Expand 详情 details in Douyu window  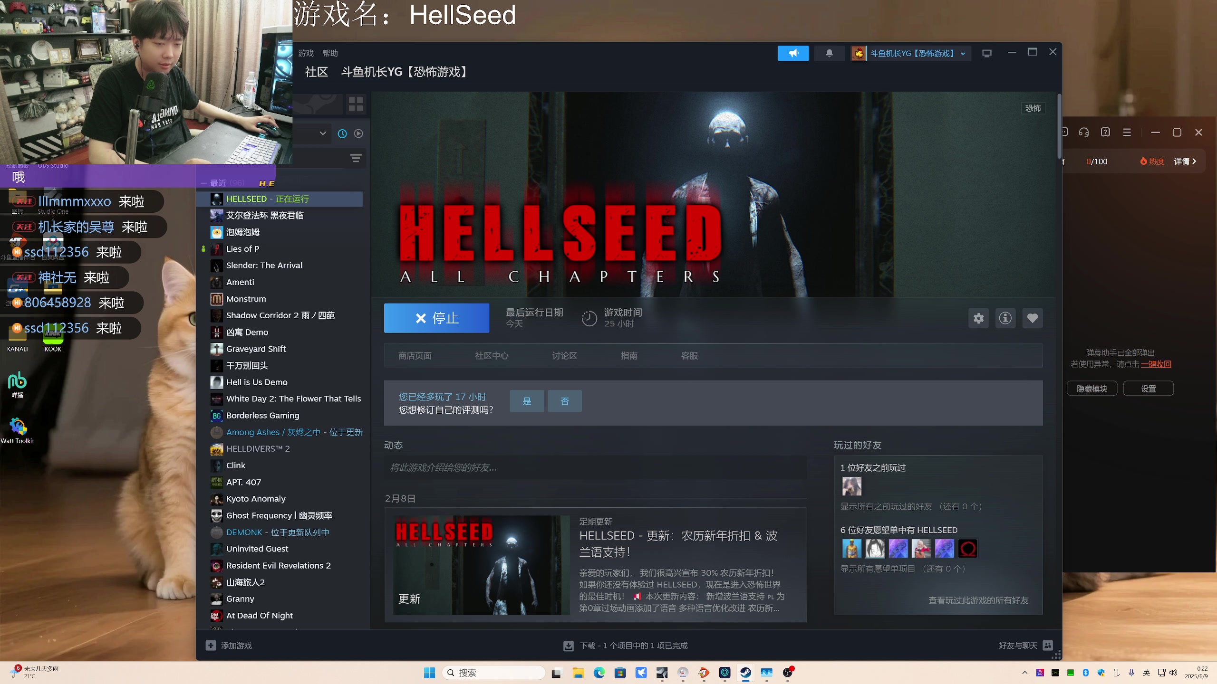click(1185, 161)
